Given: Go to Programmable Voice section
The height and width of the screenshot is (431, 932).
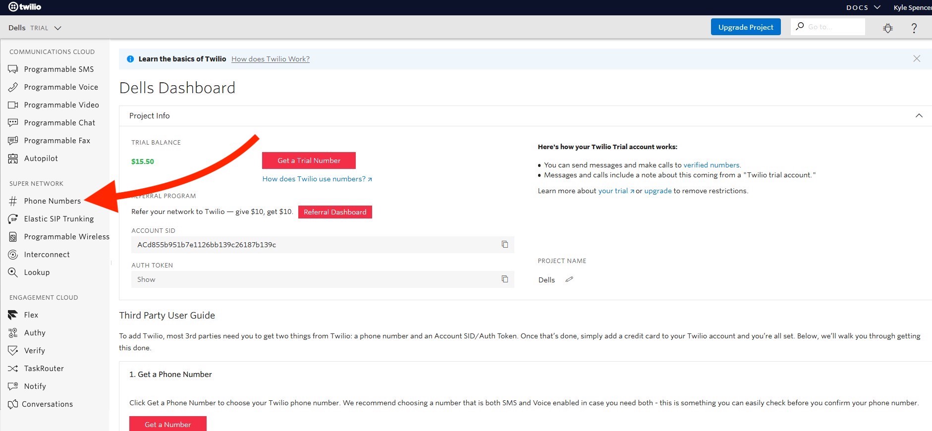Looking at the screenshot, I should tap(60, 87).
